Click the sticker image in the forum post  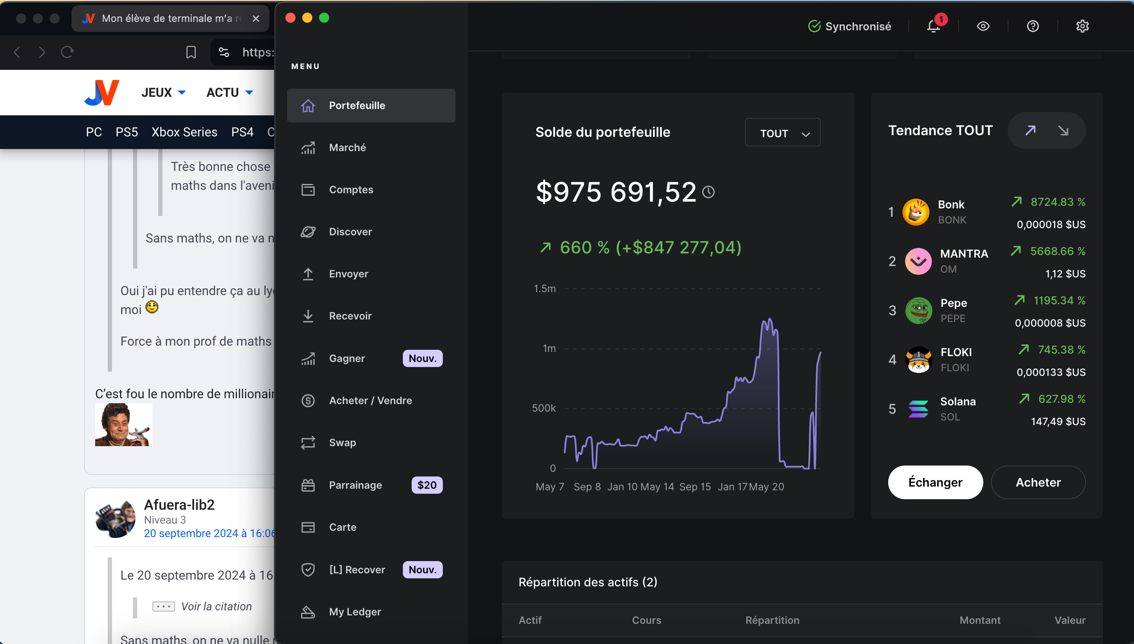(123, 425)
